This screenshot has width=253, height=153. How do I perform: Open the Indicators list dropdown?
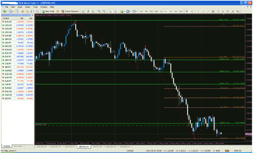coord(122,11)
